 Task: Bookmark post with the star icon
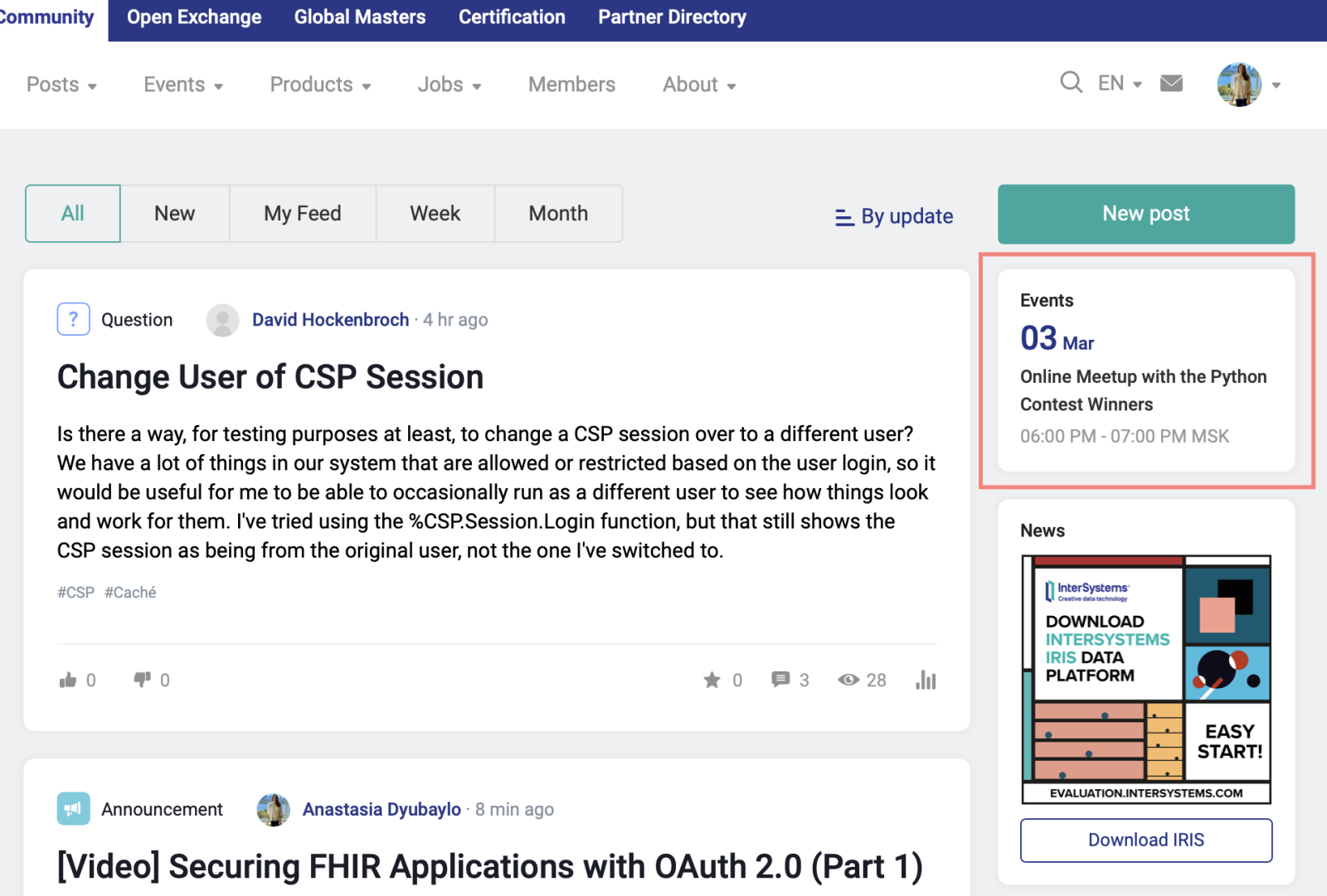click(712, 680)
